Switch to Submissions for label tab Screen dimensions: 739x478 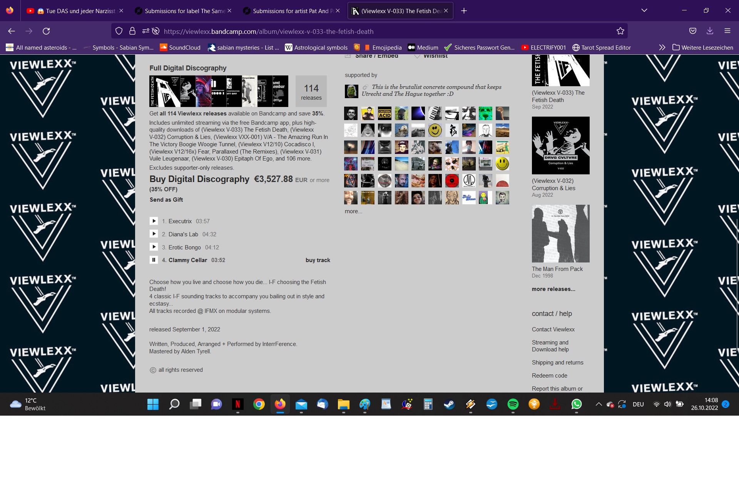coord(184,11)
